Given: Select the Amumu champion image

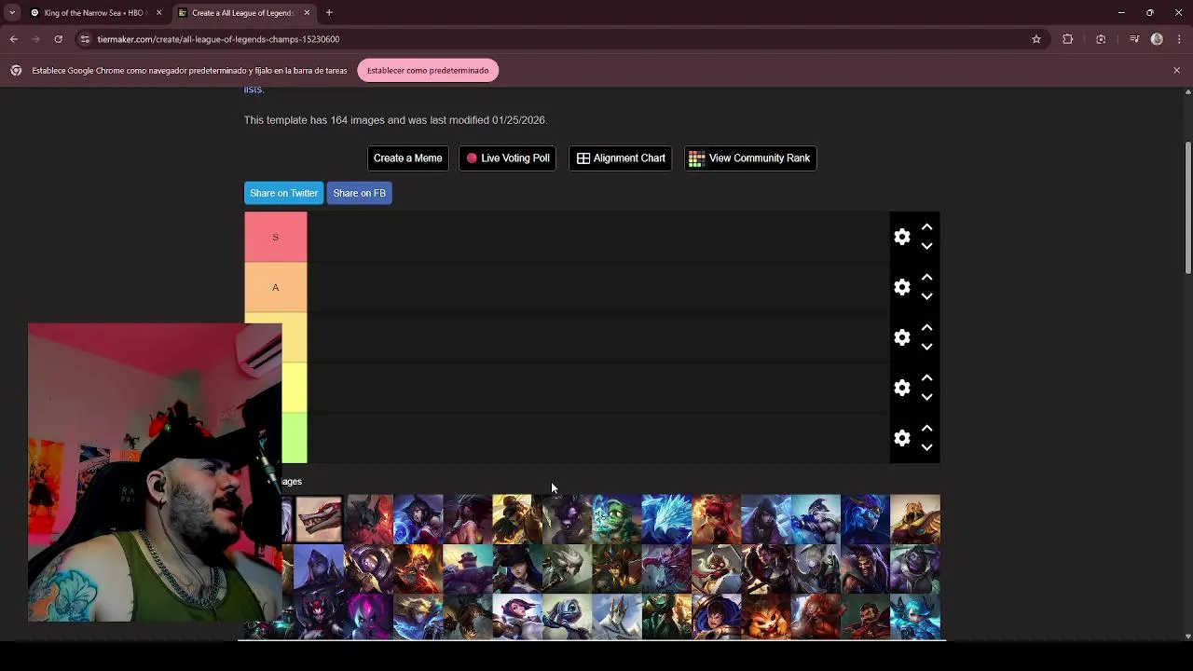Looking at the screenshot, I should [616, 519].
